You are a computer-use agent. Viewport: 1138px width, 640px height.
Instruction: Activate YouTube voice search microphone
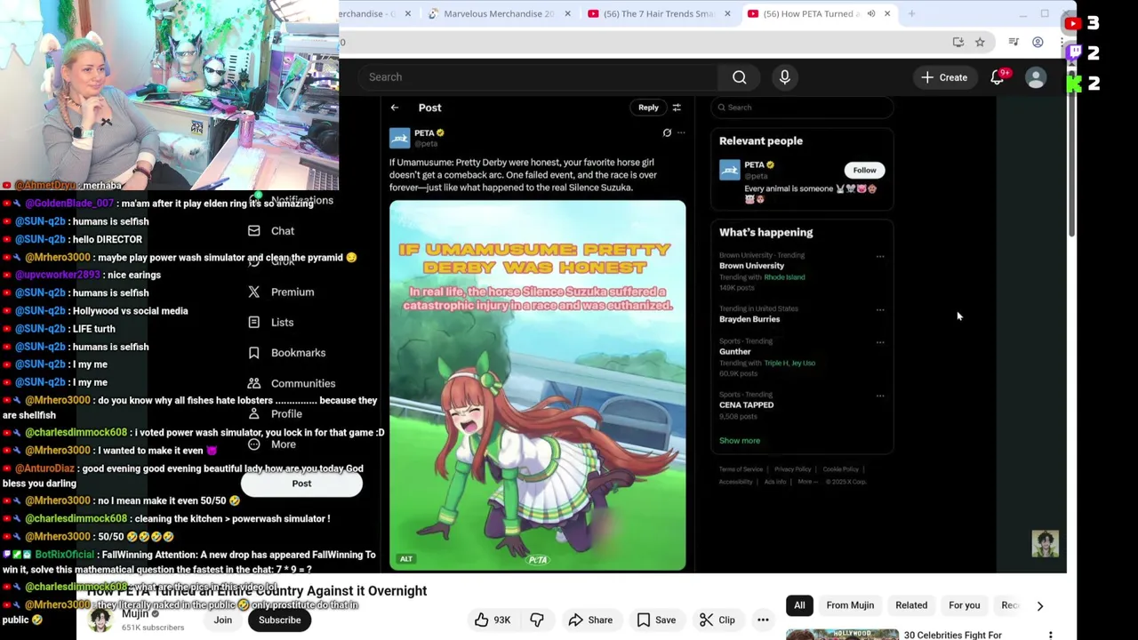coord(785,77)
